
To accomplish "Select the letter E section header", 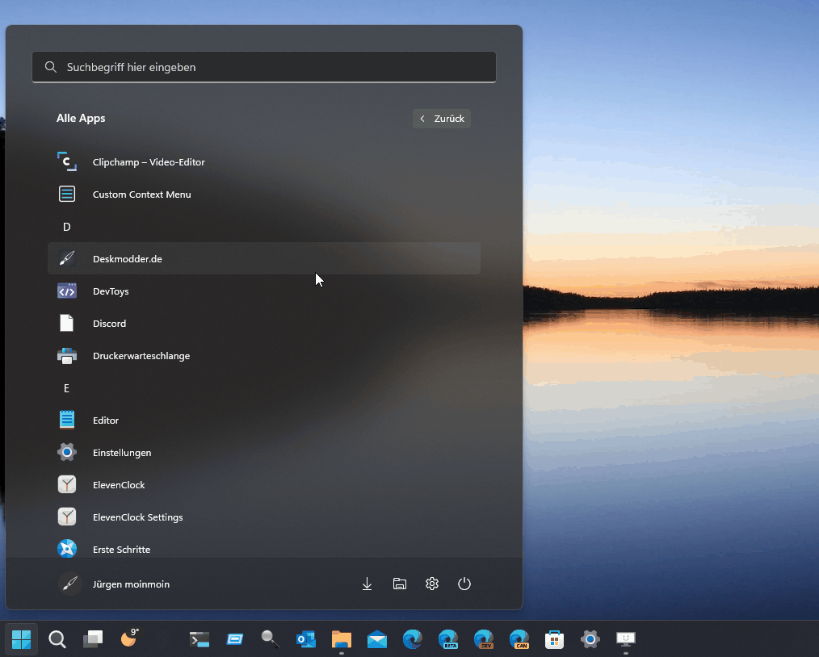I will coord(66,388).
